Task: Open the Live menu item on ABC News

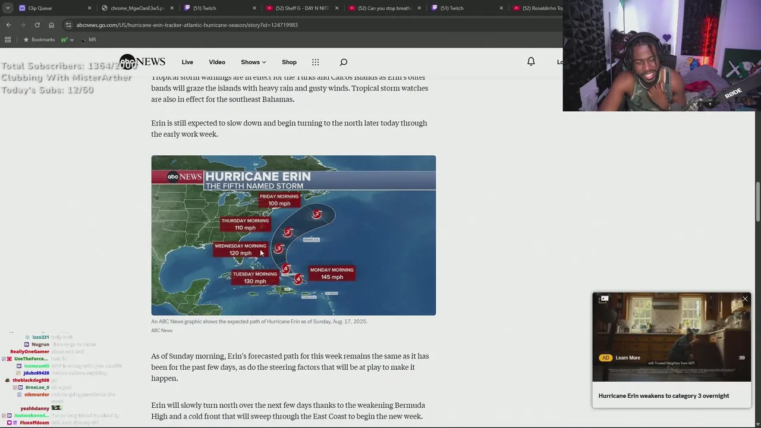Action: [187, 62]
